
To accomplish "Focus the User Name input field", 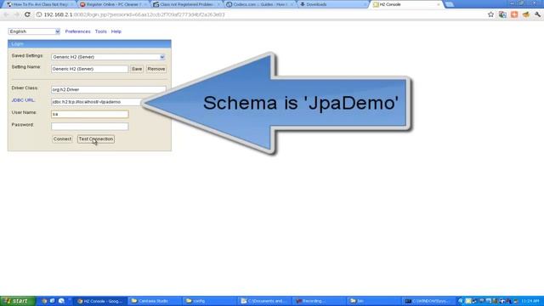I will 90,114.
